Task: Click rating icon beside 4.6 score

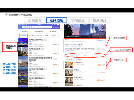Action: [34, 42]
